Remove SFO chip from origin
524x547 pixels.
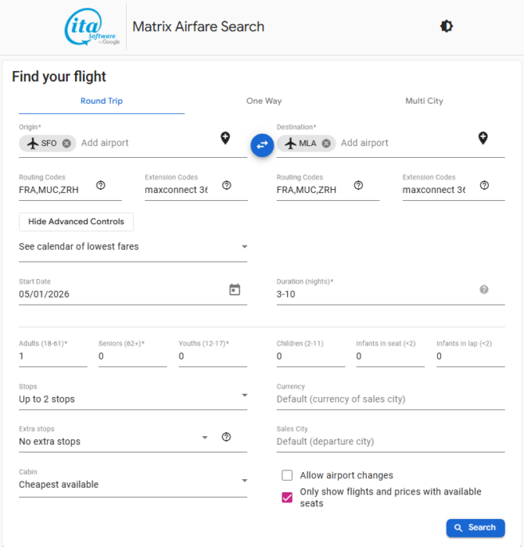tap(66, 143)
